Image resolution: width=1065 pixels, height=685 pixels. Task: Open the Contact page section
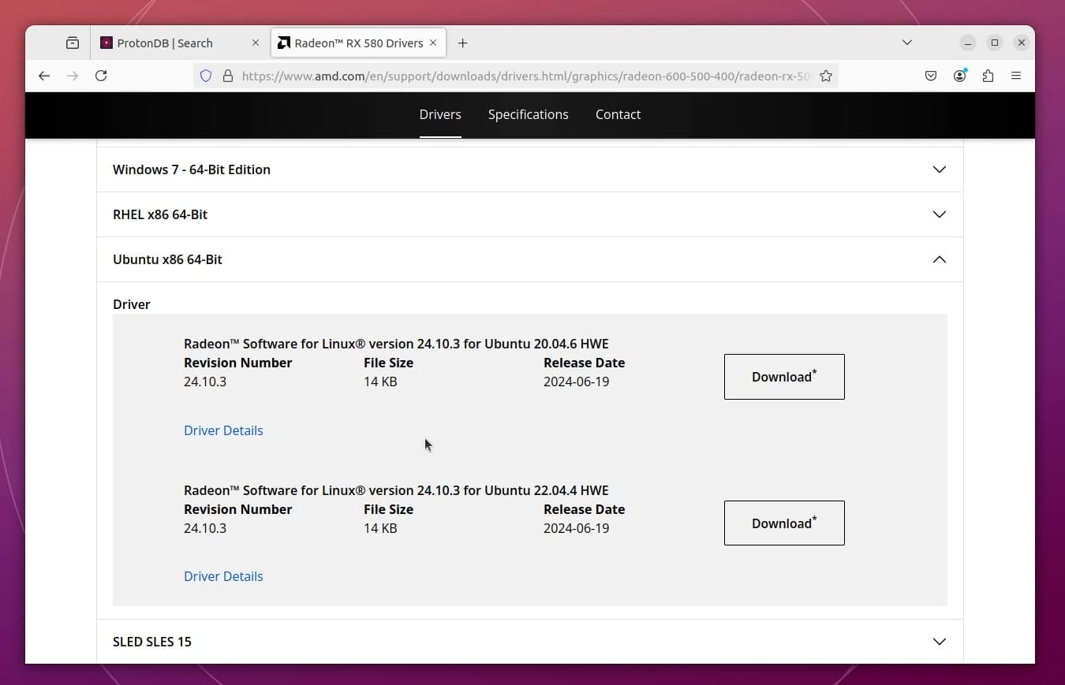(x=618, y=114)
